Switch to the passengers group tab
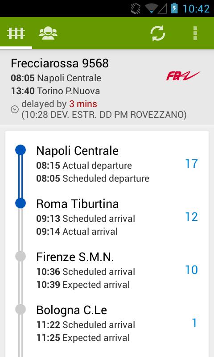This screenshot has width=214, height=357. pyautogui.click(x=48, y=33)
